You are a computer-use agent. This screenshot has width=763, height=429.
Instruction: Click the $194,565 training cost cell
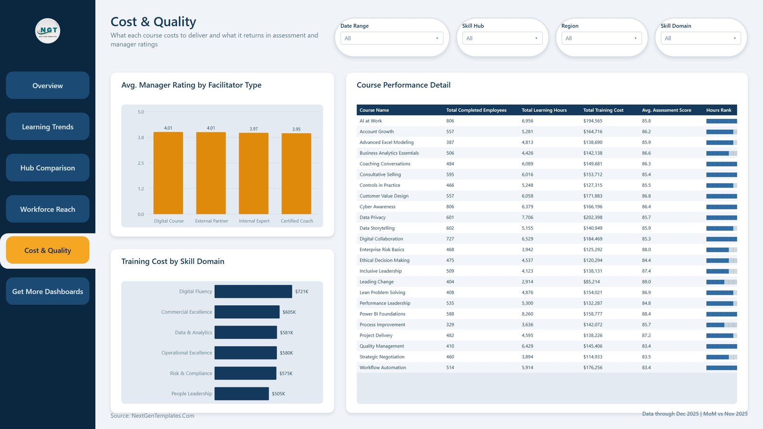[x=593, y=121]
